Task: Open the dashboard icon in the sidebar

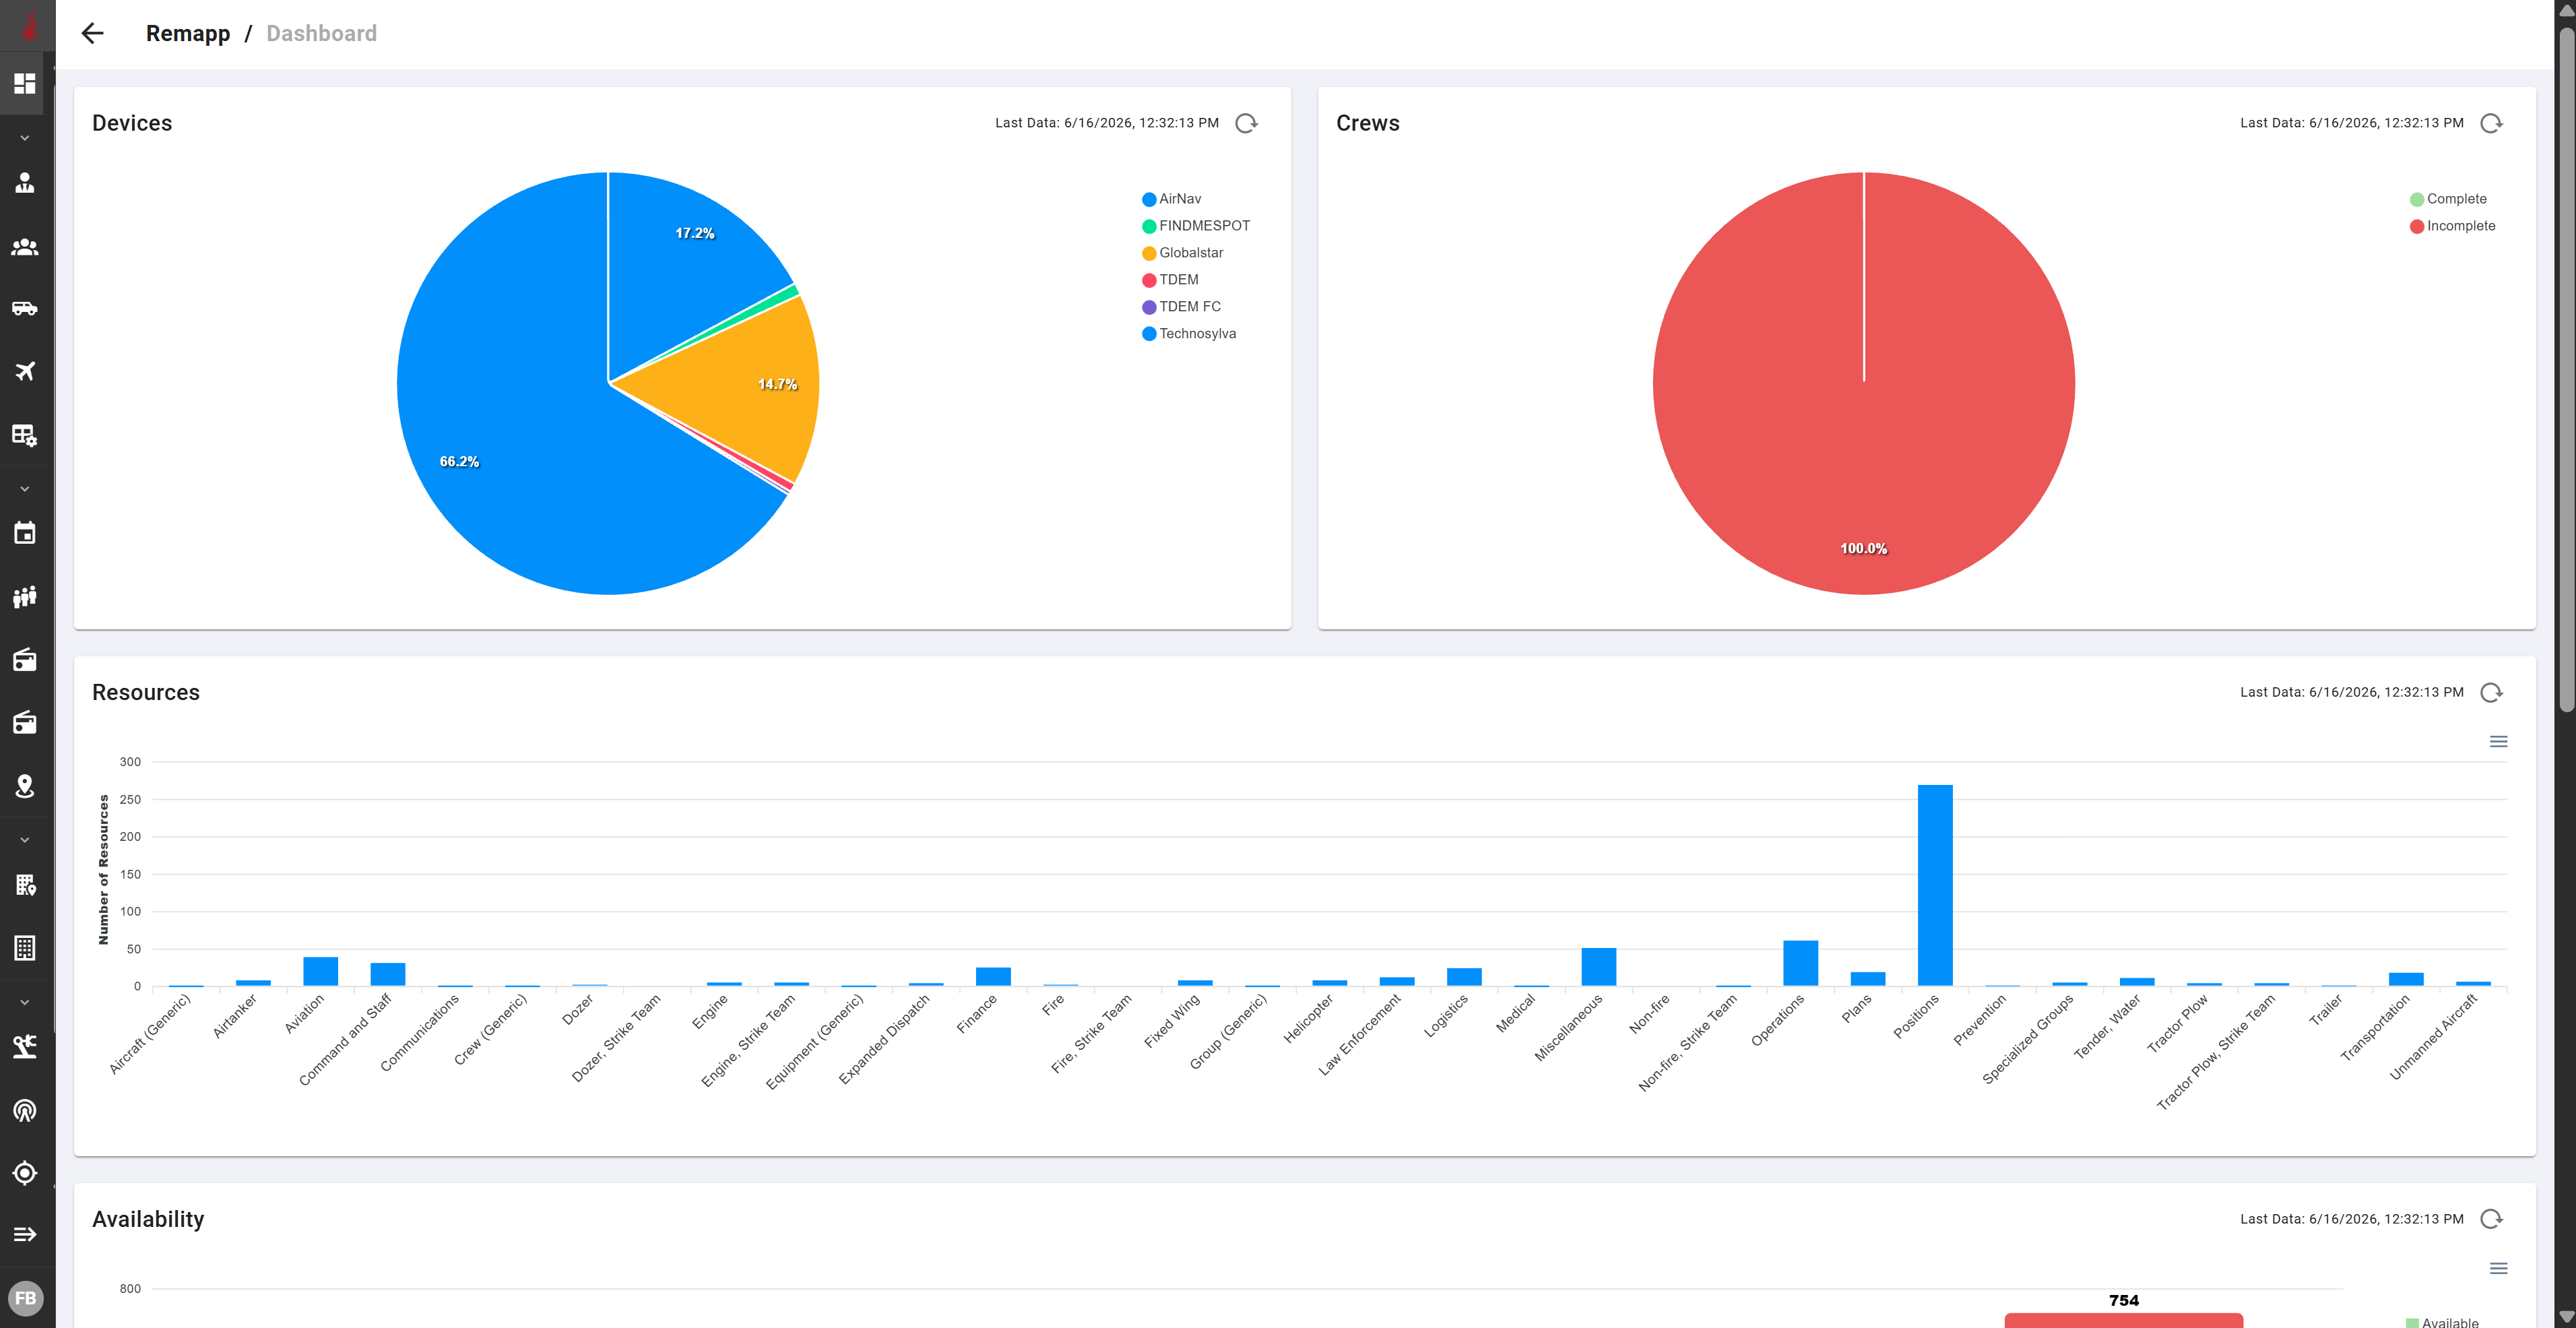Action: click(25, 83)
